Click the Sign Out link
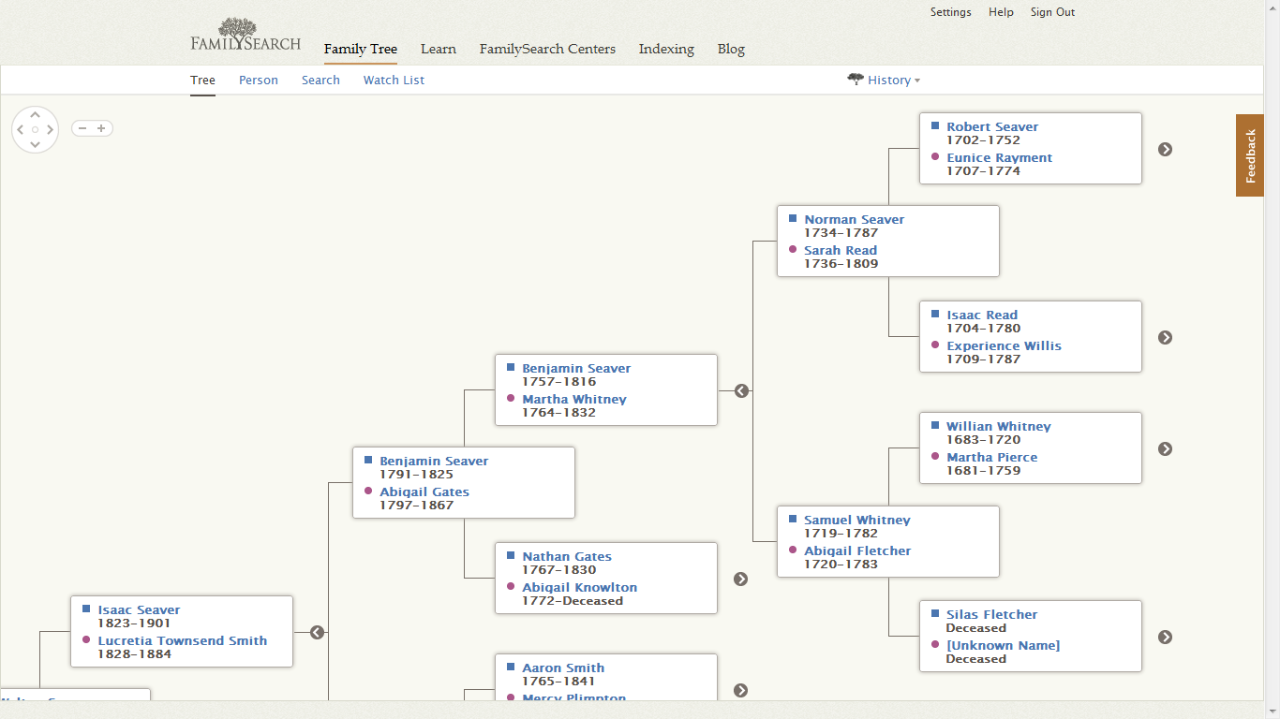The height and width of the screenshot is (719, 1280). coord(1052,12)
